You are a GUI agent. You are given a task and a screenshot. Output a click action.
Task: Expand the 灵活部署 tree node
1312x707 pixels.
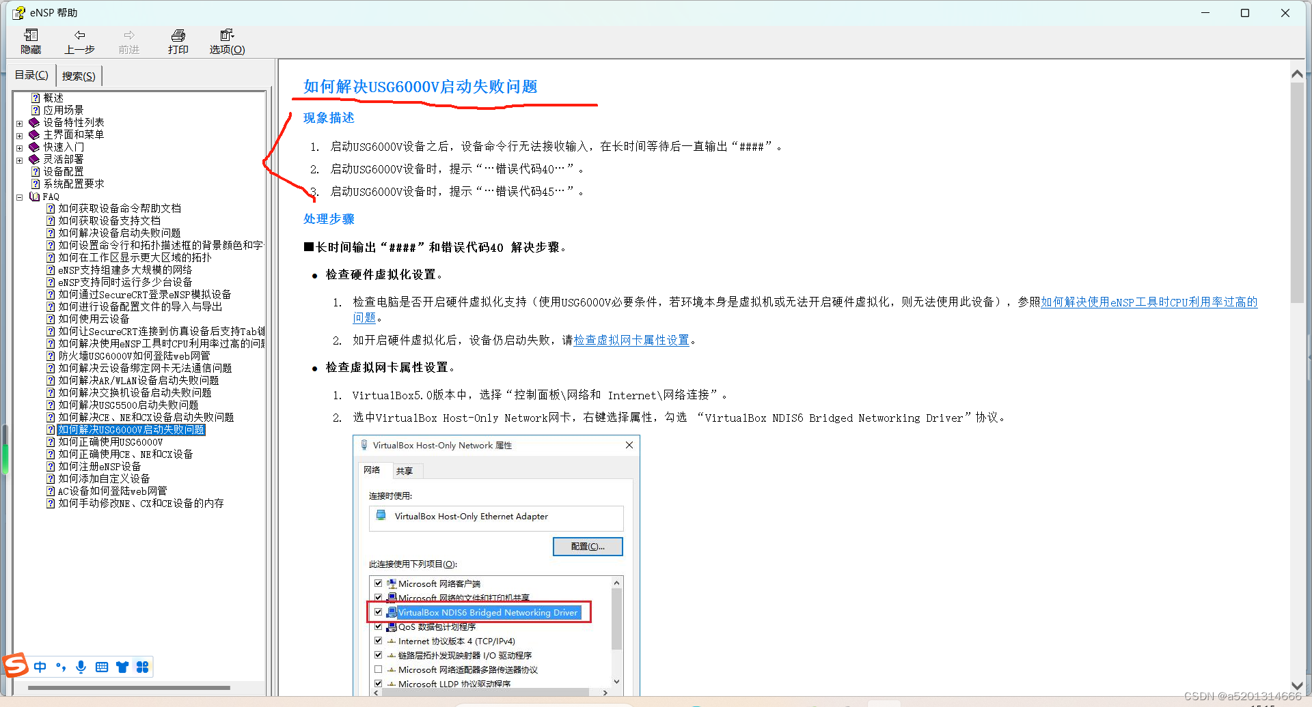click(19, 160)
